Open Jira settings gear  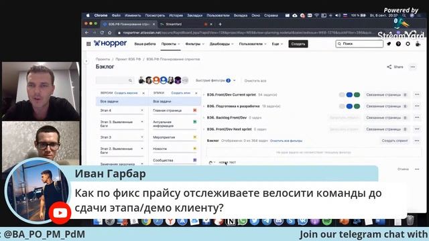(408, 44)
